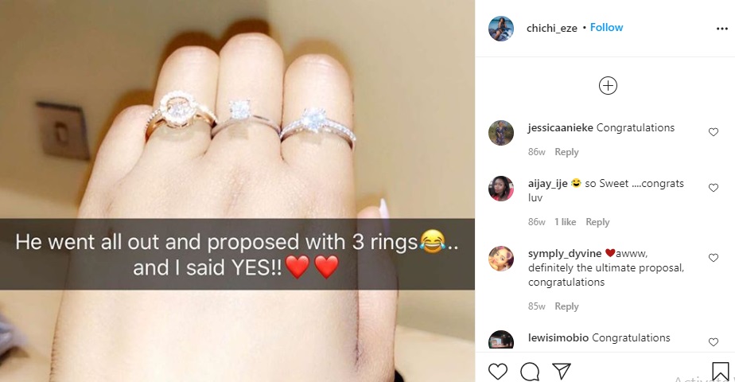The height and width of the screenshot is (382, 735).
Task: Like symply_dyvine's comment heart
Action: click(x=714, y=258)
